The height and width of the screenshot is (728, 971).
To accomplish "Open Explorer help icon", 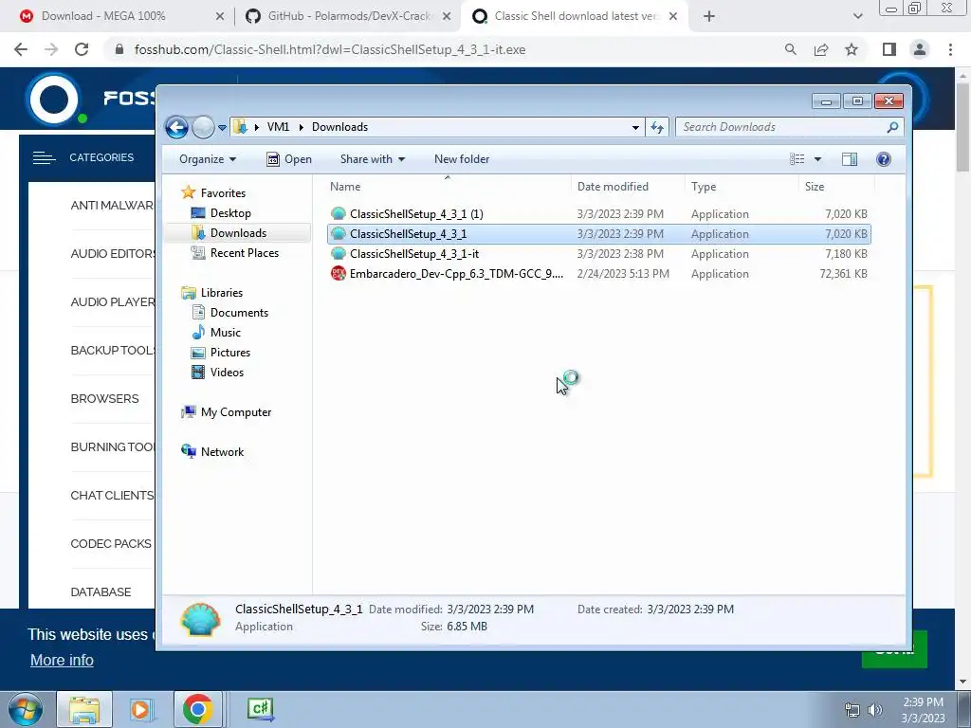I will (x=884, y=159).
